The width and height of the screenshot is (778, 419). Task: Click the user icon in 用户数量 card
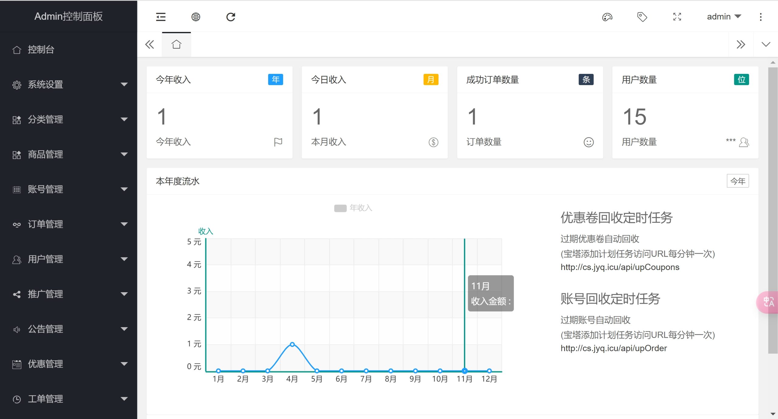[x=744, y=142]
